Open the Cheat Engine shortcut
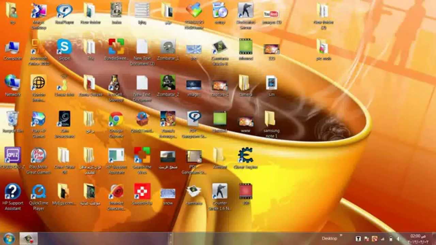 (x=246, y=158)
